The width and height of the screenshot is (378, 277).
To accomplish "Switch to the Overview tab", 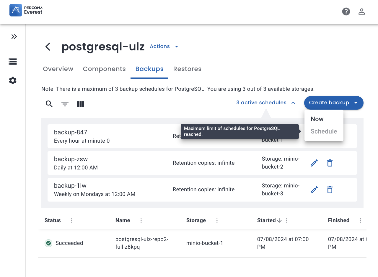I will [58, 69].
